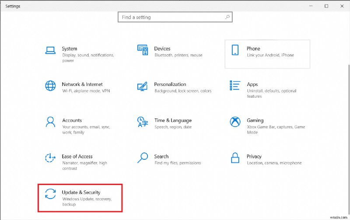Click the Gaming Xbox icon

[x=235, y=121]
